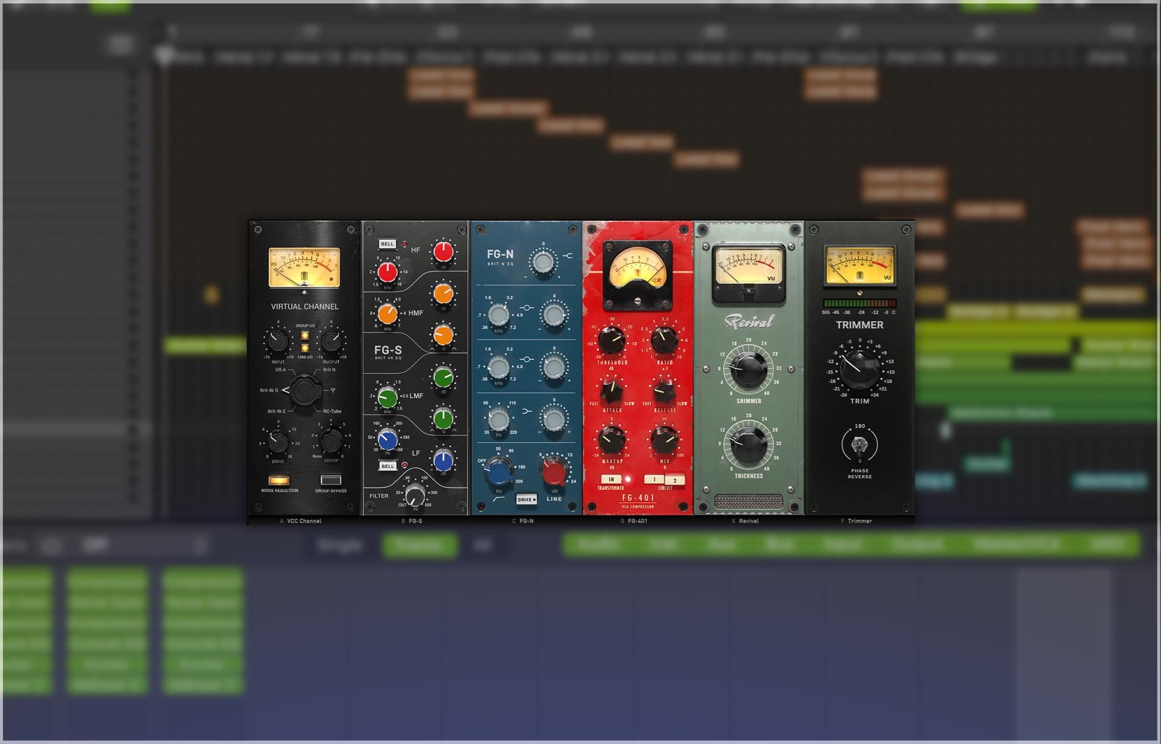Click the FG-N high-pass slope icon

tap(499, 500)
